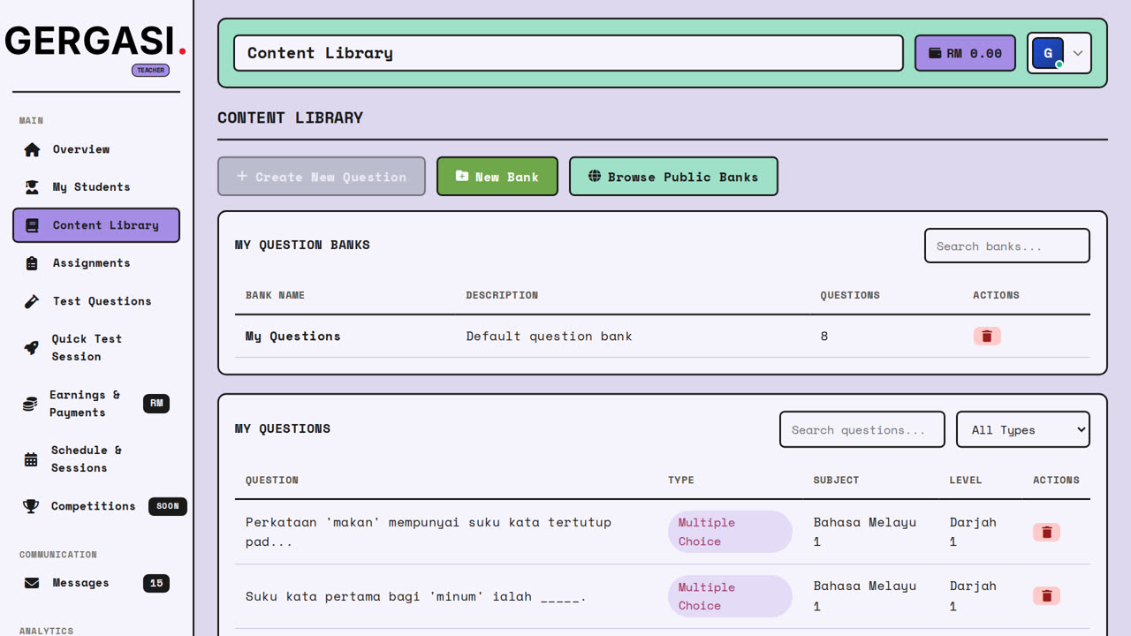Click the Create New Question button

coord(322,177)
